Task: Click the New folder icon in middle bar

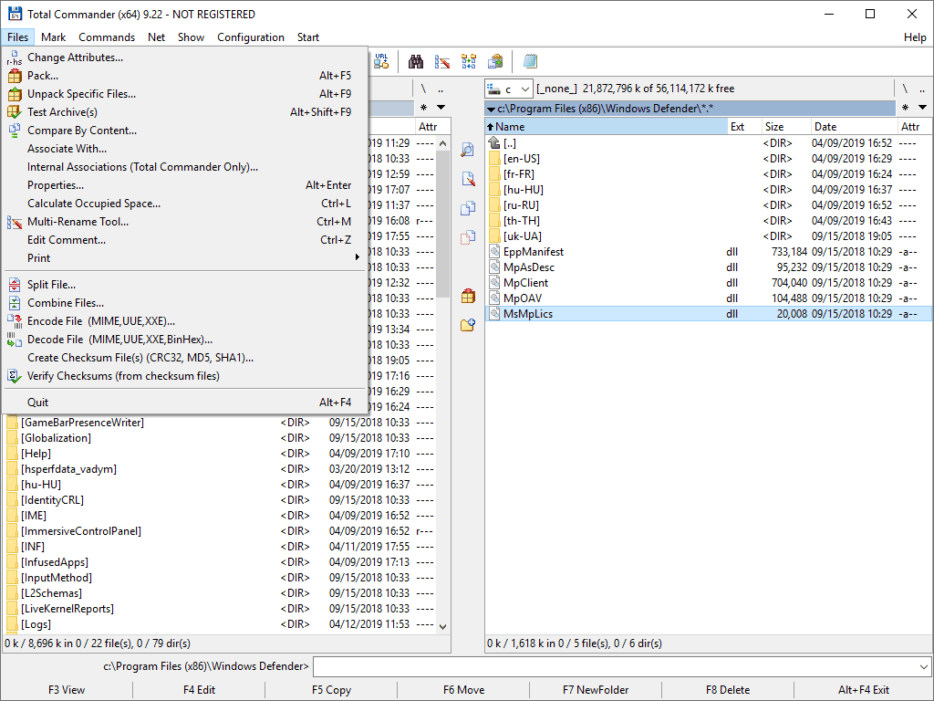Action: point(468,325)
